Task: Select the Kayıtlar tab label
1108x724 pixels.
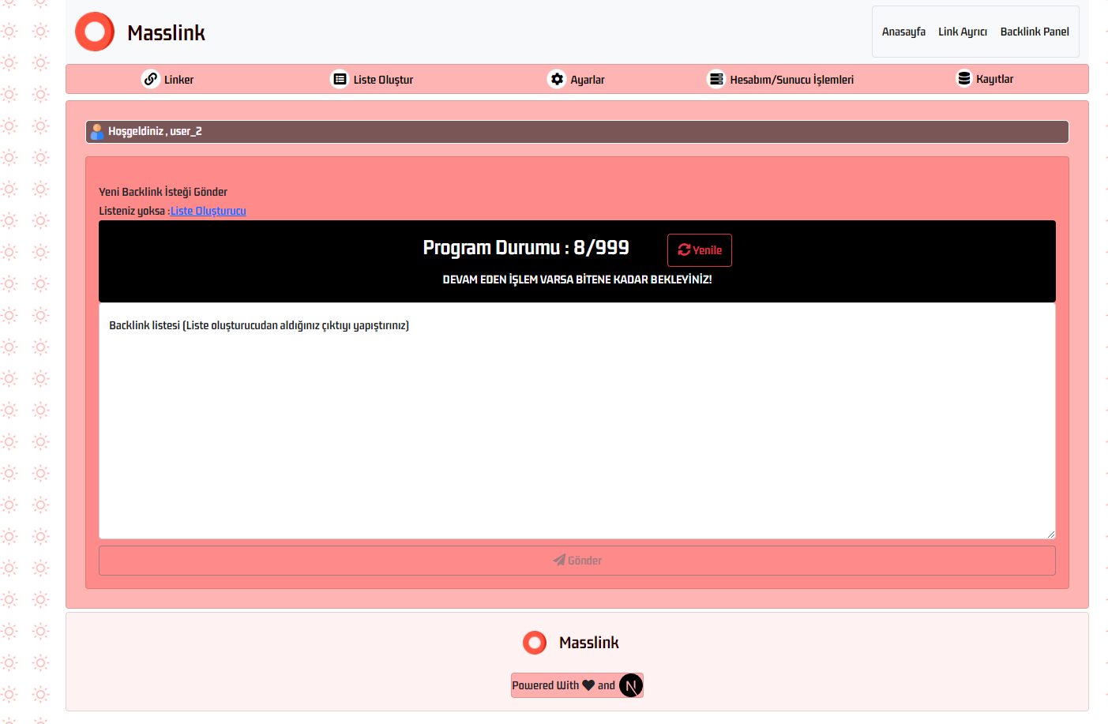Action: [994, 79]
